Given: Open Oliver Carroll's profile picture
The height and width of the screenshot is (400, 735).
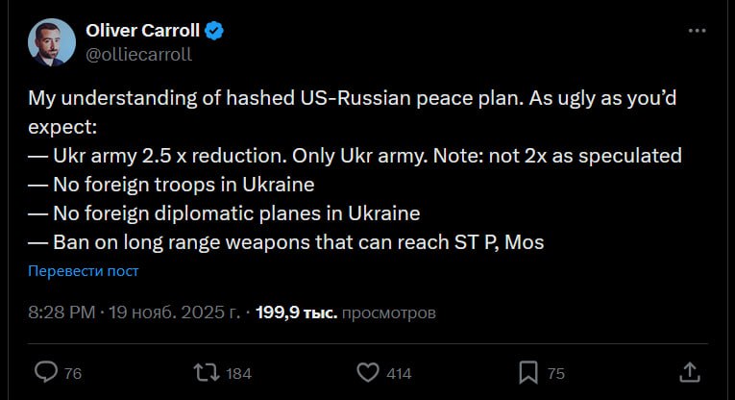Looking at the screenshot, I should pyautogui.click(x=52, y=42).
